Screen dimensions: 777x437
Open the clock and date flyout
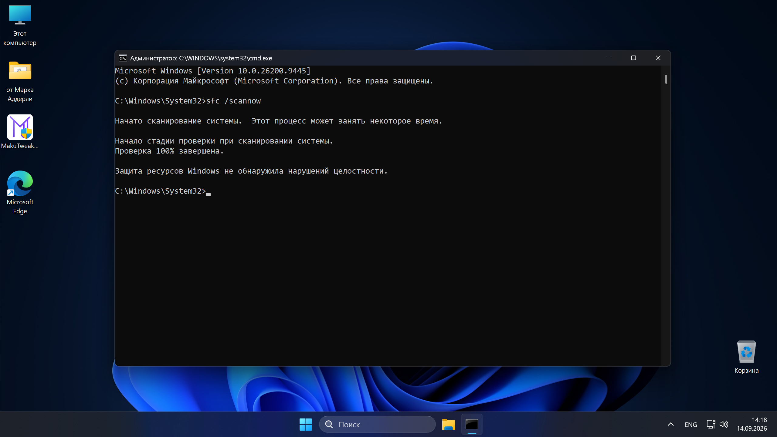click(752, 424)
